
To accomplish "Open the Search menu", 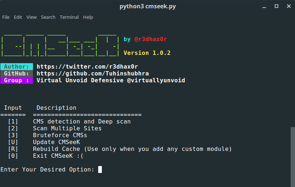I will tap(48, 17).
